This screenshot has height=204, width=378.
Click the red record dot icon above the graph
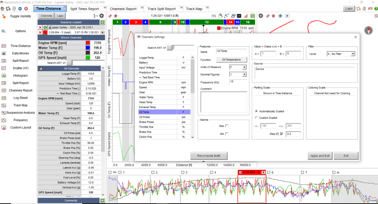pos(115,16)
